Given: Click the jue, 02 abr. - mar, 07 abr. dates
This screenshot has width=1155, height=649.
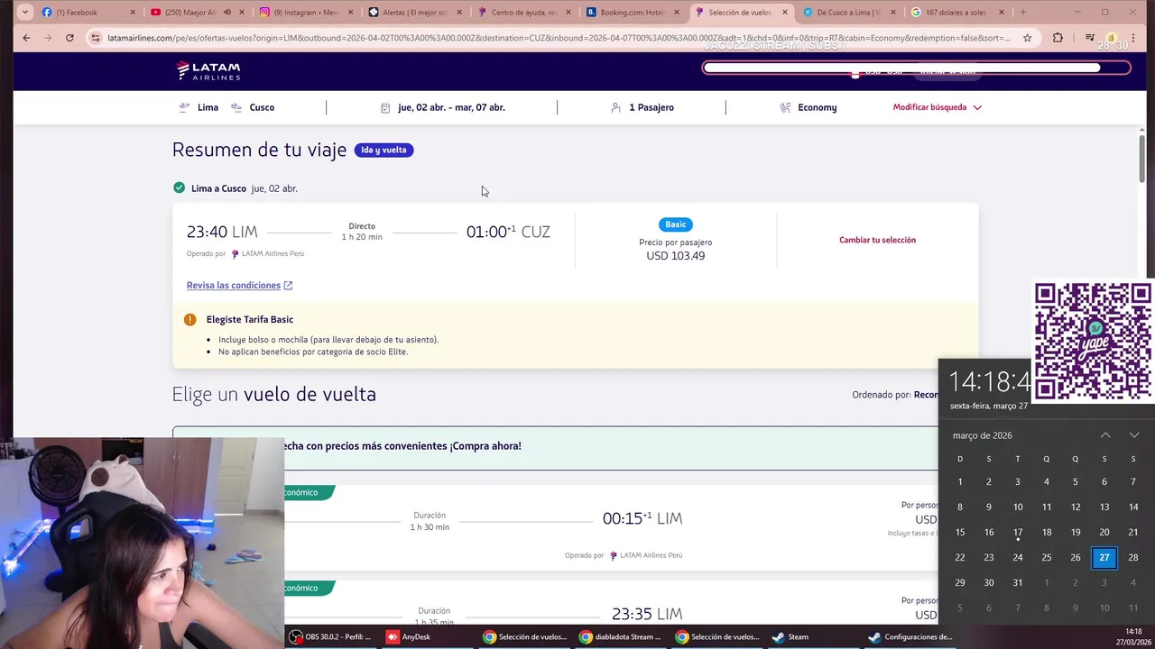Looking at the screenshot, I should 451,107.
